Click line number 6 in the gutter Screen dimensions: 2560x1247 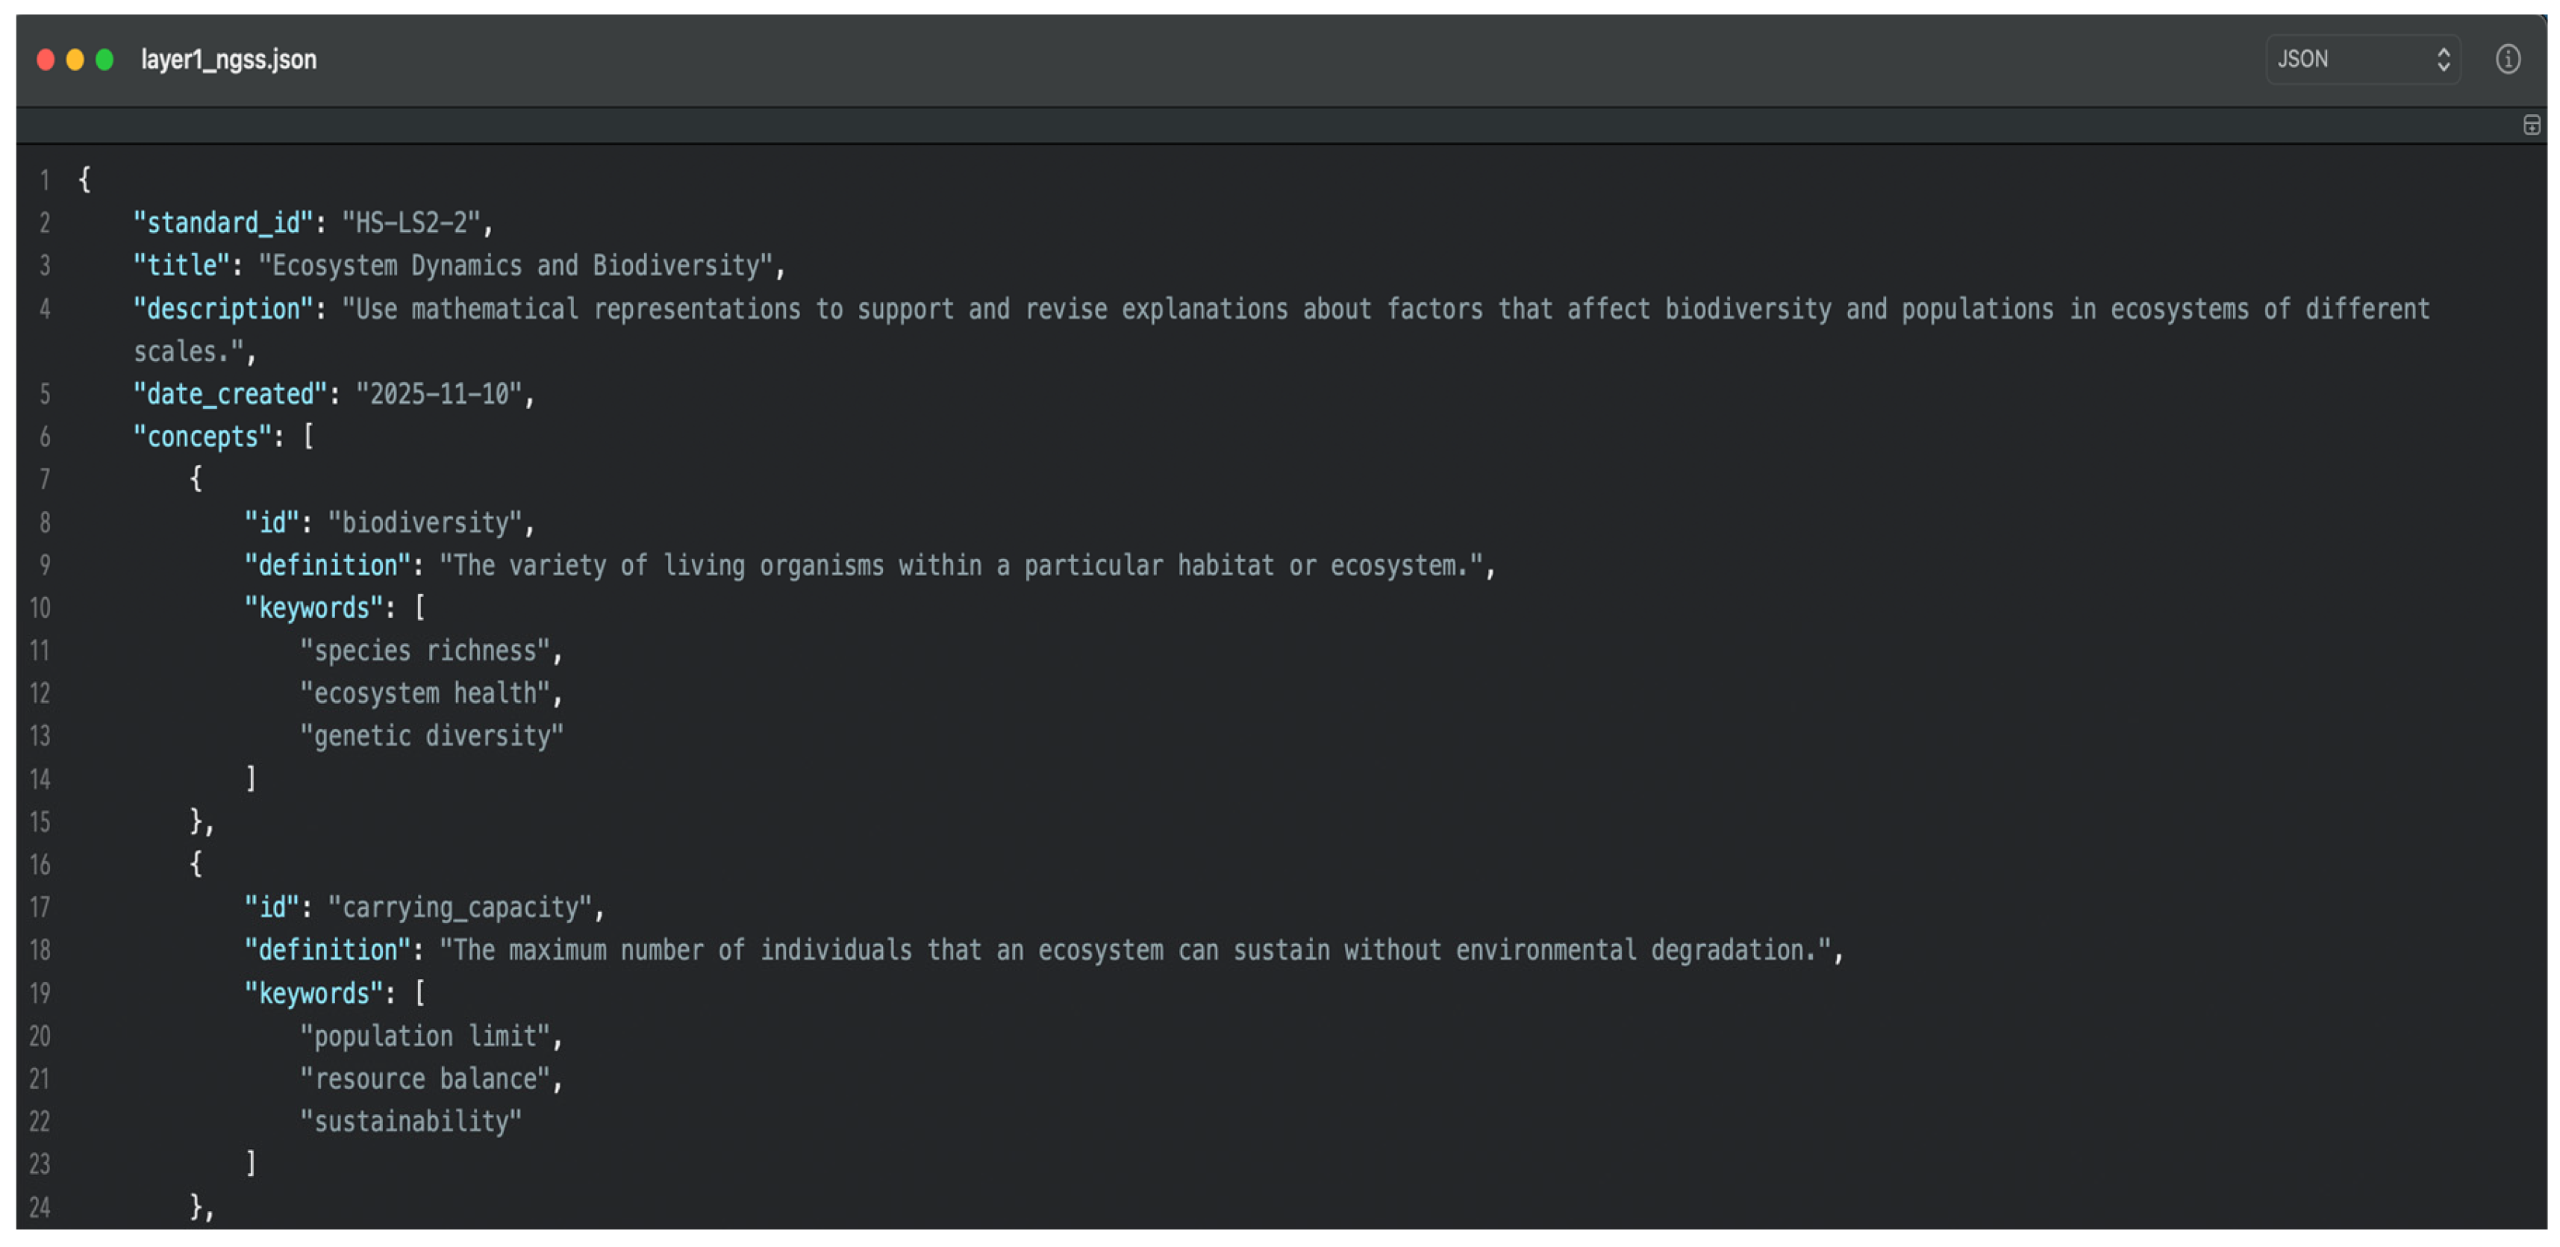click(44, 437)
